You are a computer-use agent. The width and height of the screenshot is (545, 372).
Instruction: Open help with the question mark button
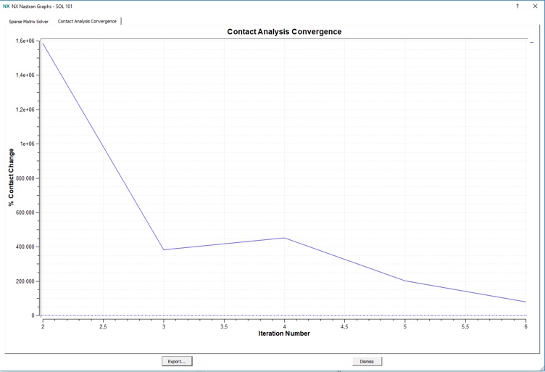coord(517,6)
